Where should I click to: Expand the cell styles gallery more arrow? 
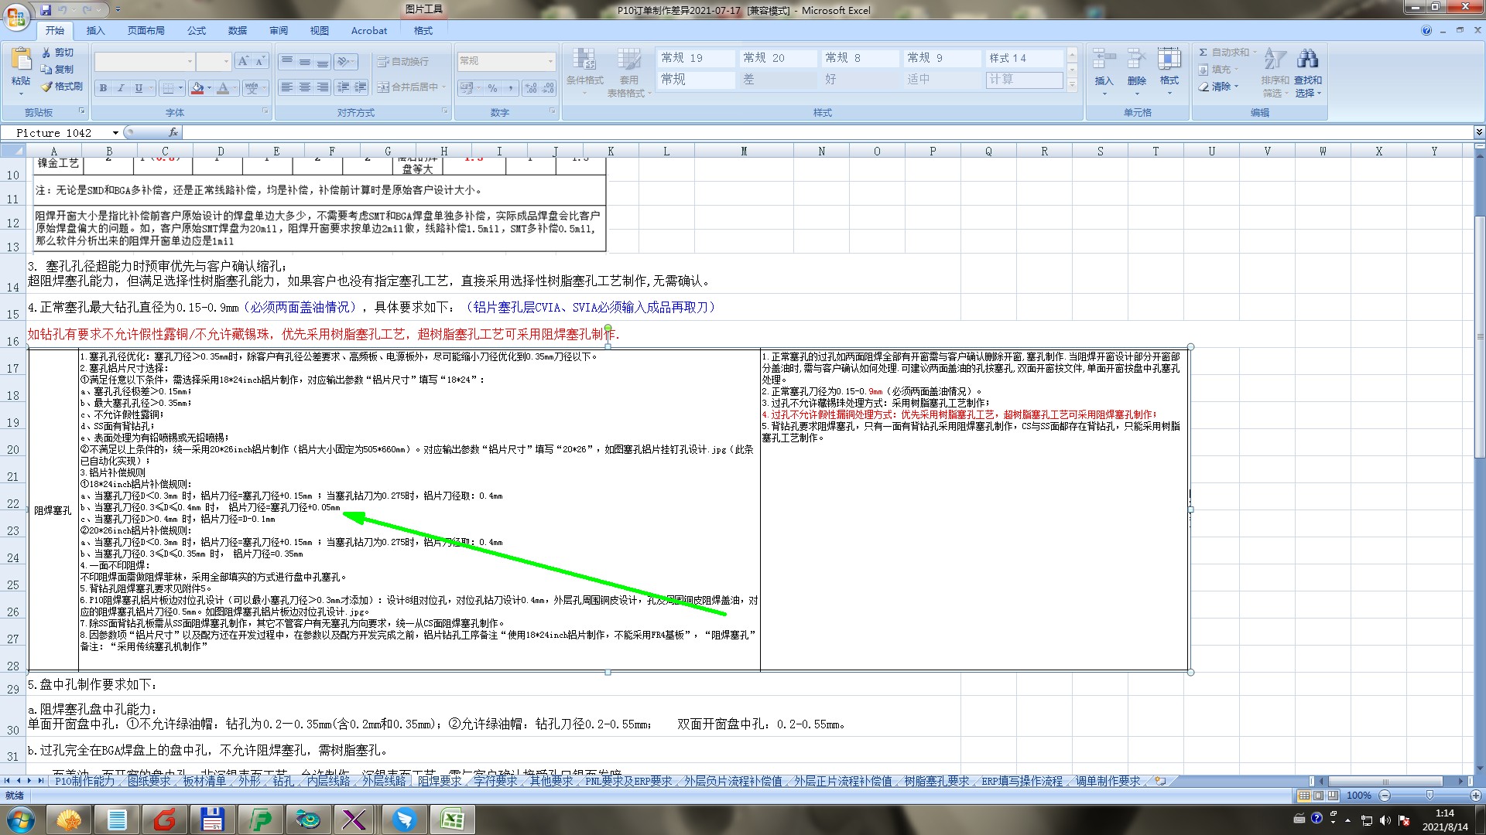(x=1072, y=86)
